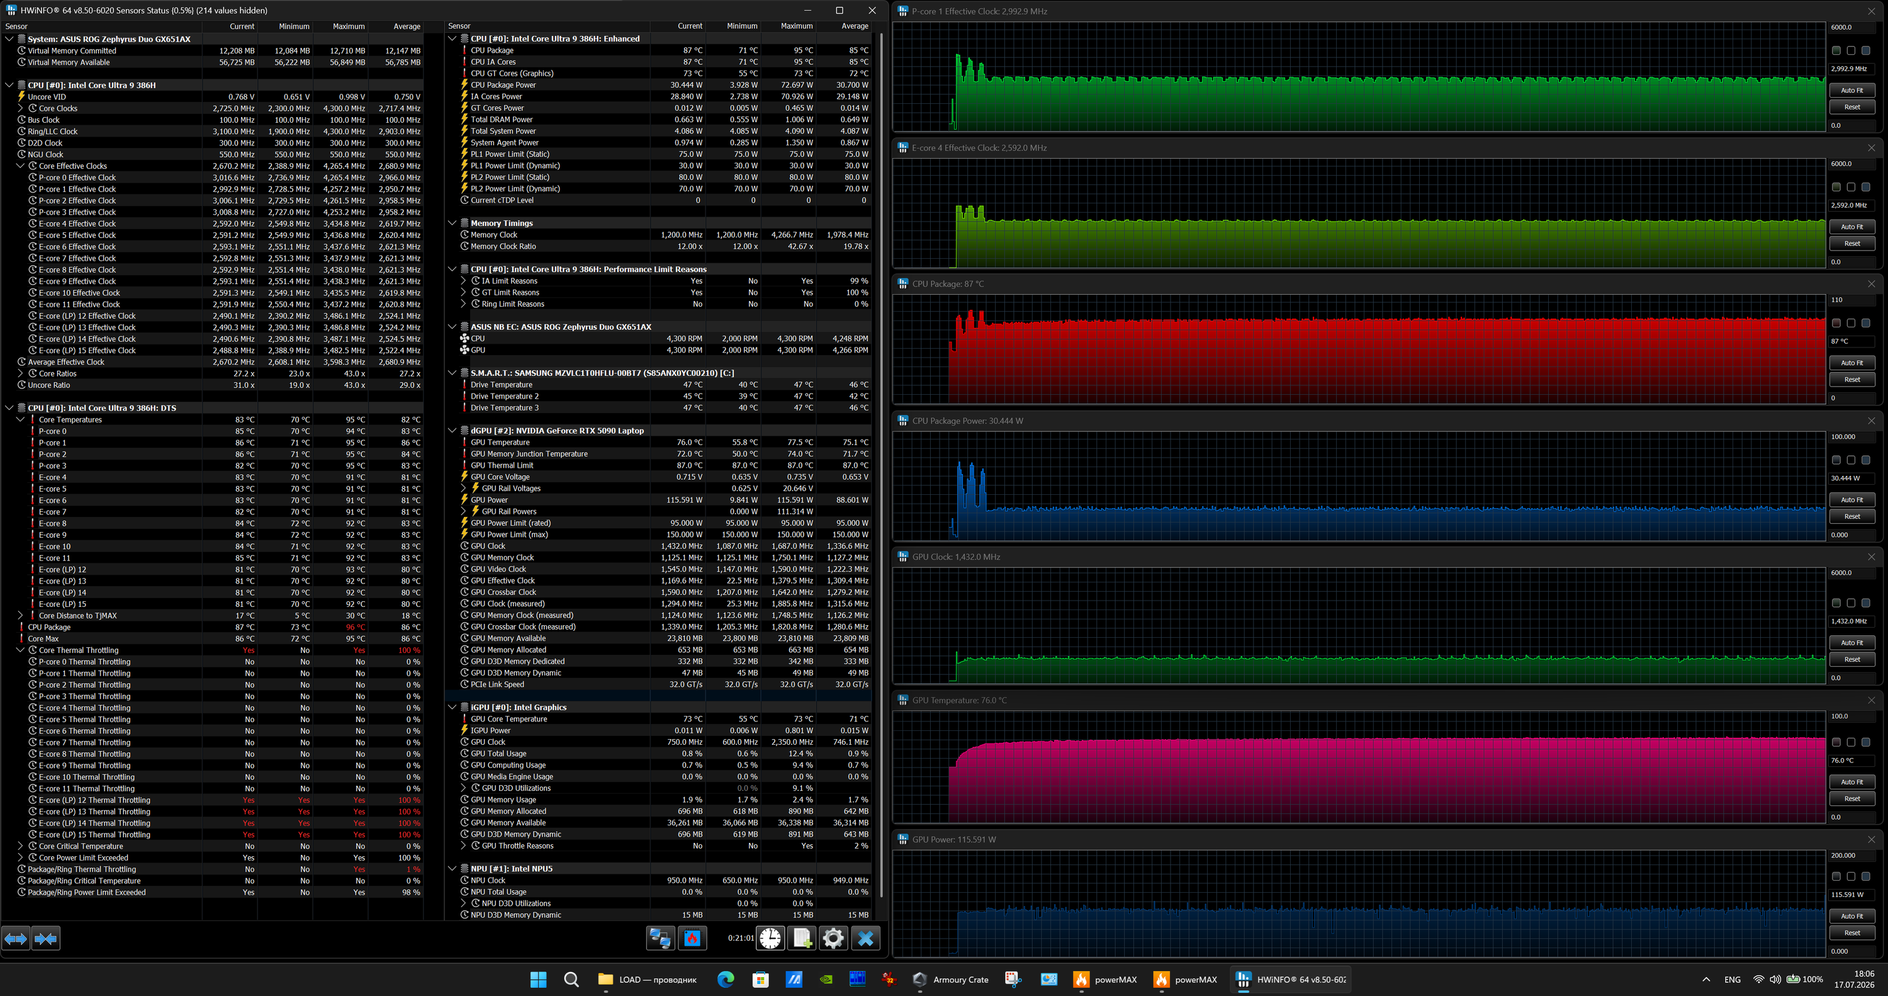Screen dimensions: 1888x996
Task: Expand the GPU Throttle Reasons row
Action: 463,846
